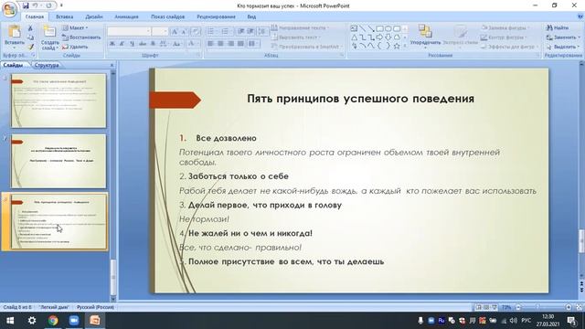Toggle underline Ч formatting
This screenshot has height=329, width=585.
[132, 44]
